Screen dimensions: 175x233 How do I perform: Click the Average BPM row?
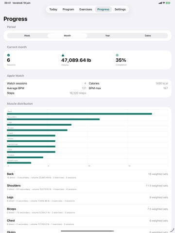pyautogui.click(x=47, y=88)
